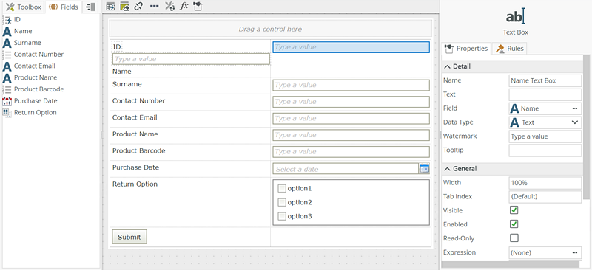The width and height of the screenshot is (592, 270).
Task: Uncheck the Visible property checkbox
Action: [514, 210]
